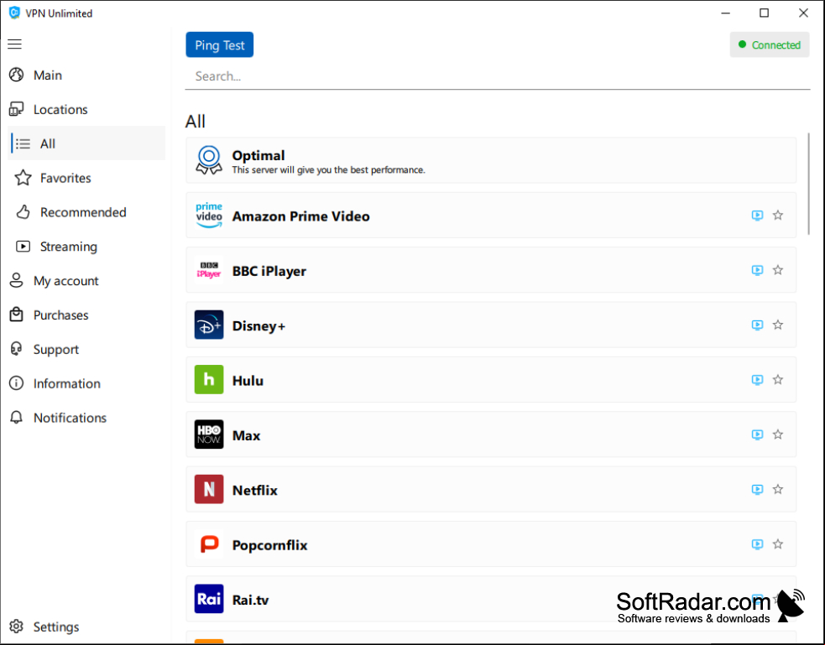
Task: Show Streaming servers list
Action: tap(86, 247)
